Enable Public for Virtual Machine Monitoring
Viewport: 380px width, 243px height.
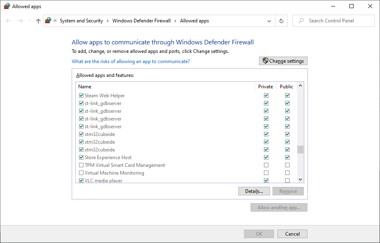click(287, 173)
